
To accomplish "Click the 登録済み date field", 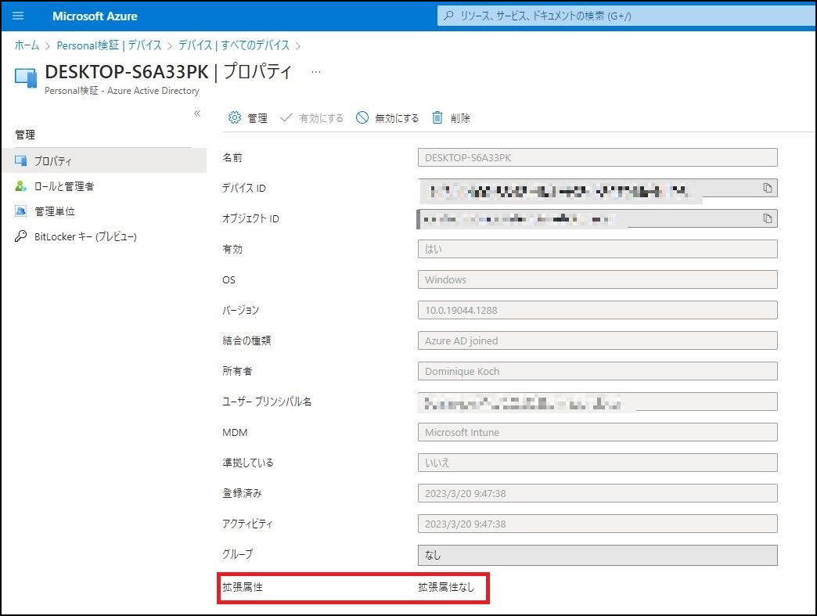I will (598, 493).
